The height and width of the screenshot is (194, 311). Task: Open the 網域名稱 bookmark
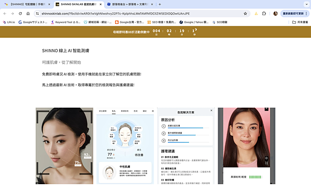tap(97, 22)
